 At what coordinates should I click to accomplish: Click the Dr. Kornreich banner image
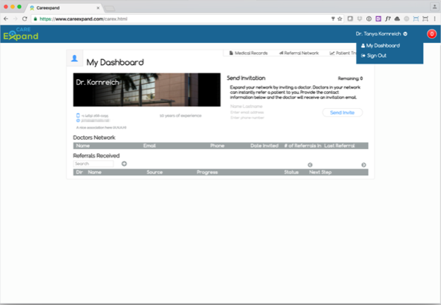(147, 90)
